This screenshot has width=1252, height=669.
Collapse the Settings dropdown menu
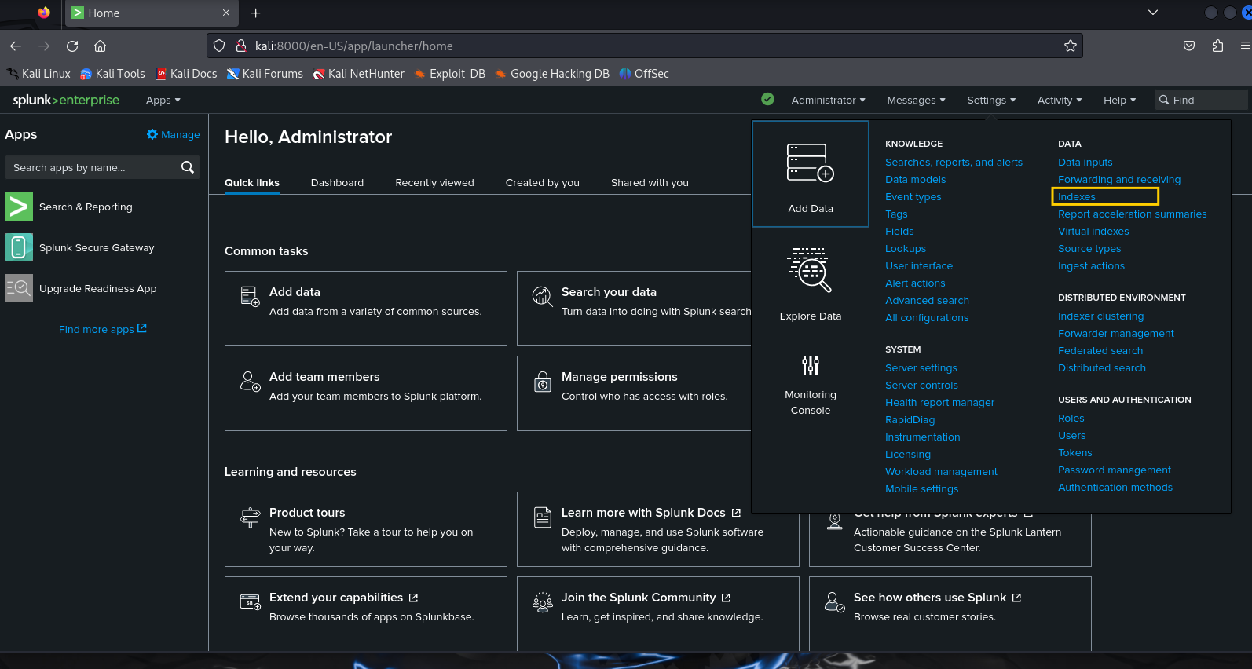[x=991, y=100]
